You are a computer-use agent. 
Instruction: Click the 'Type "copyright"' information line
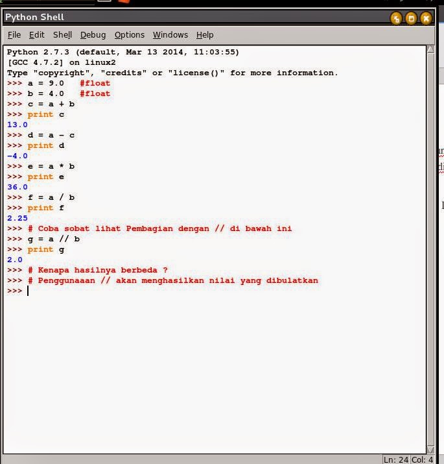click(x=172, y=73)
